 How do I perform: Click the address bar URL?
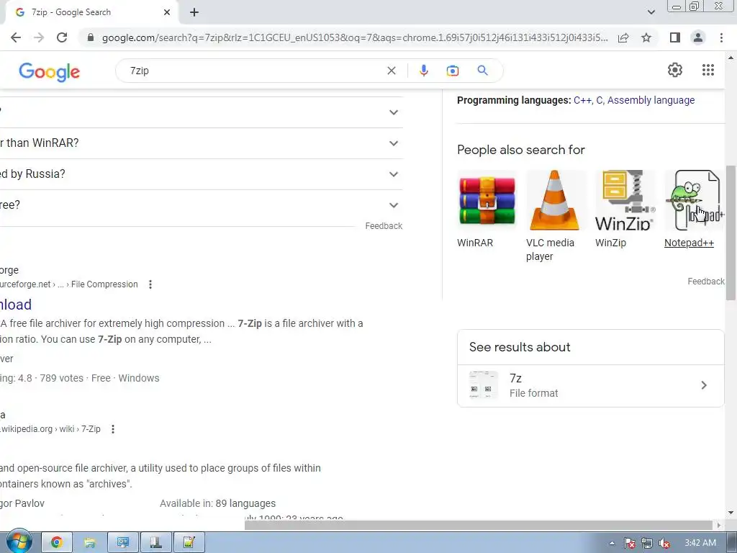click(354, 37)
